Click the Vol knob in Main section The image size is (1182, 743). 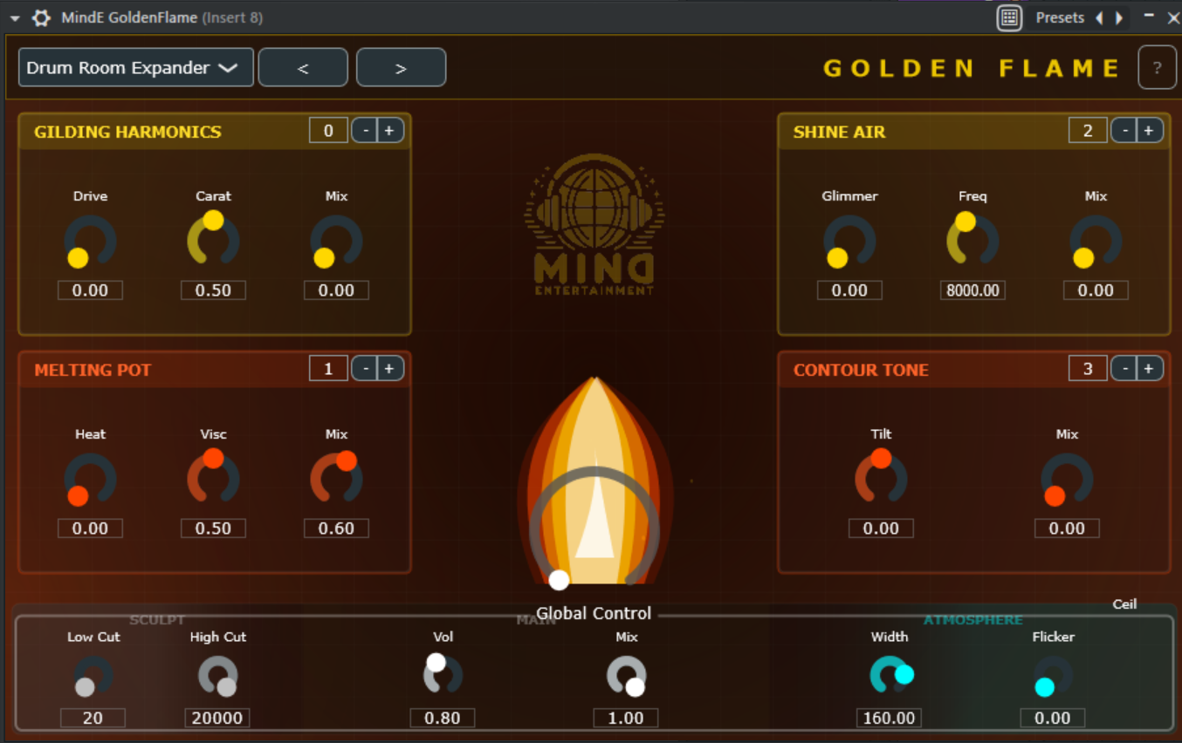(443, 674)
